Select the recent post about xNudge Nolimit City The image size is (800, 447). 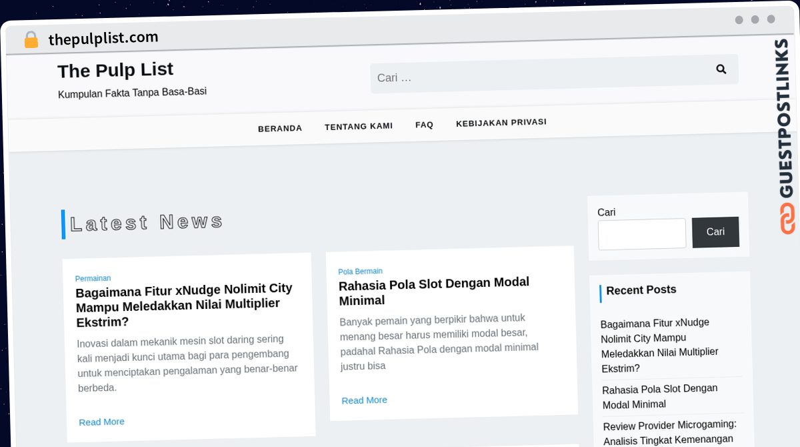(x=660, y=345)
